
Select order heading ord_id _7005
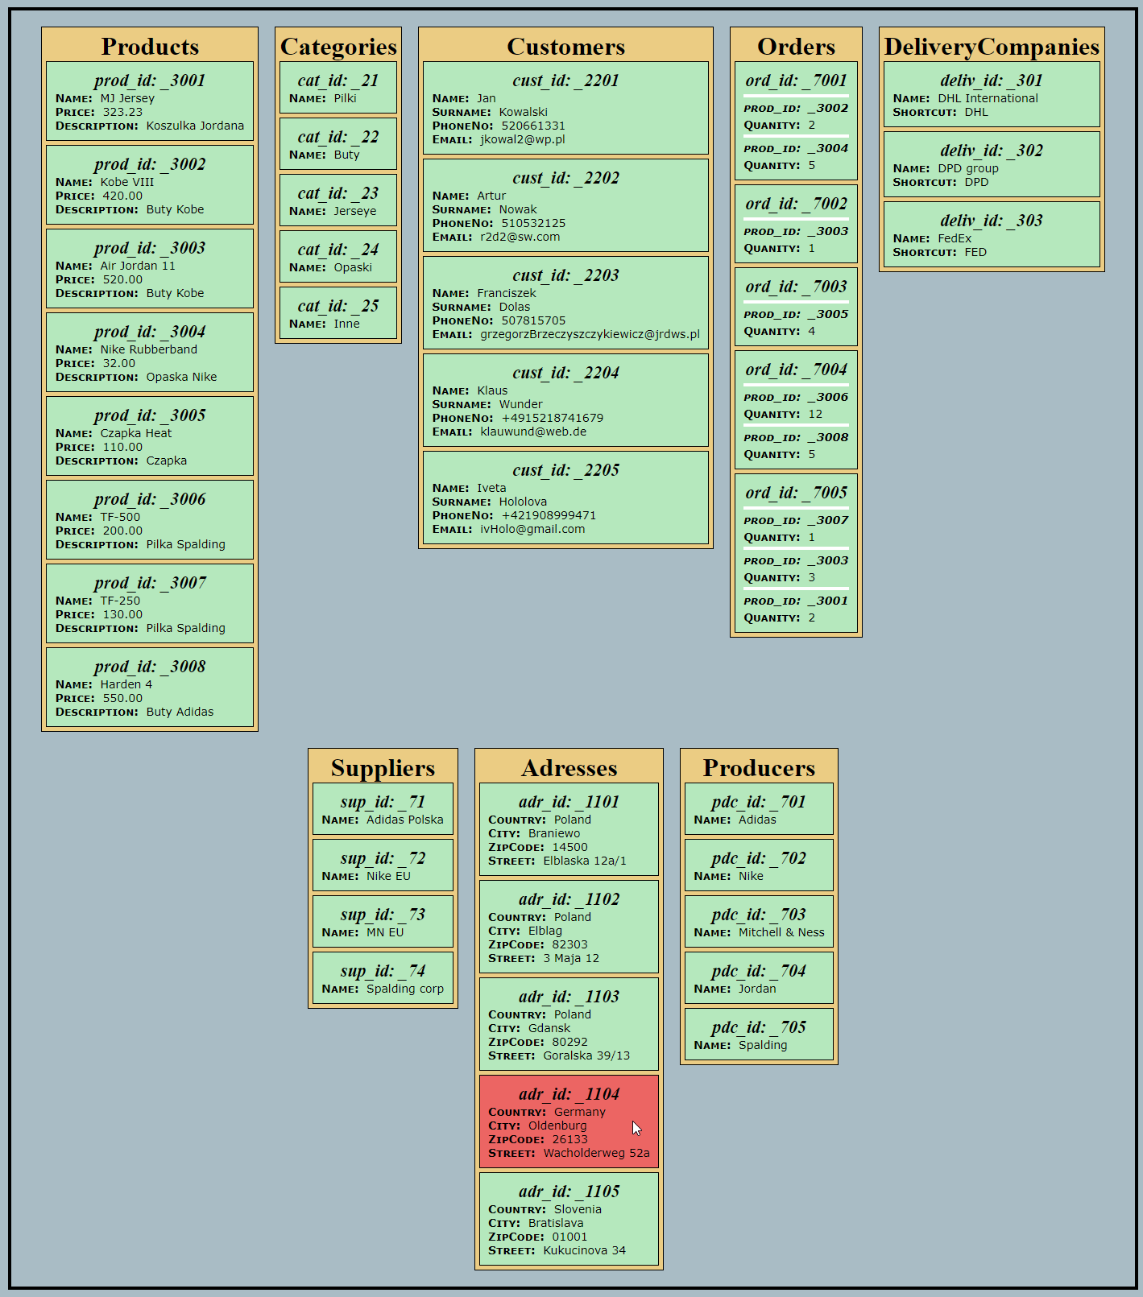[x=796, y=493]
